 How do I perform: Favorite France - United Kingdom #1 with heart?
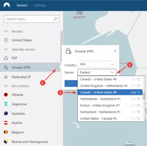[x=139, y=105]
